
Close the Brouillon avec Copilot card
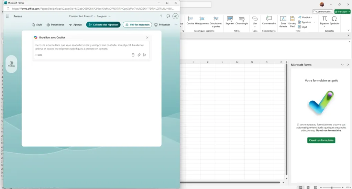147,37
